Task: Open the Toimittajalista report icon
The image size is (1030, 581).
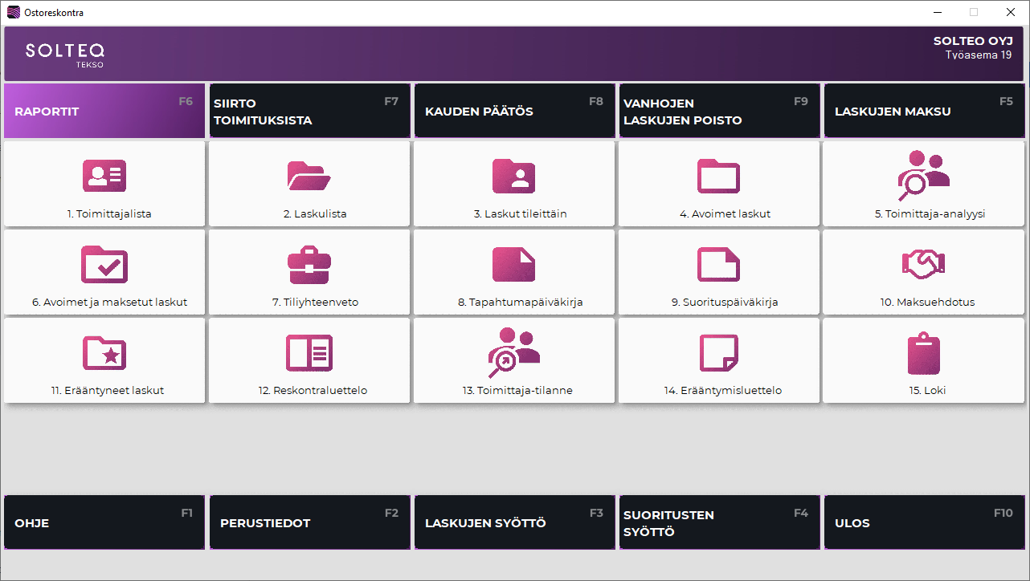Action: point(104,176)
